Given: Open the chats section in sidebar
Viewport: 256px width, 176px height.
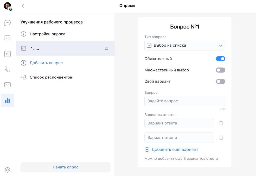Looking at the screenshot, I should click(8, 23).
